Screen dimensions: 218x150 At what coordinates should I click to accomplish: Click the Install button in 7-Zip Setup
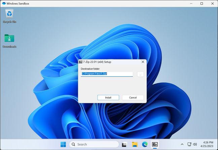click(x=108, y=98)
